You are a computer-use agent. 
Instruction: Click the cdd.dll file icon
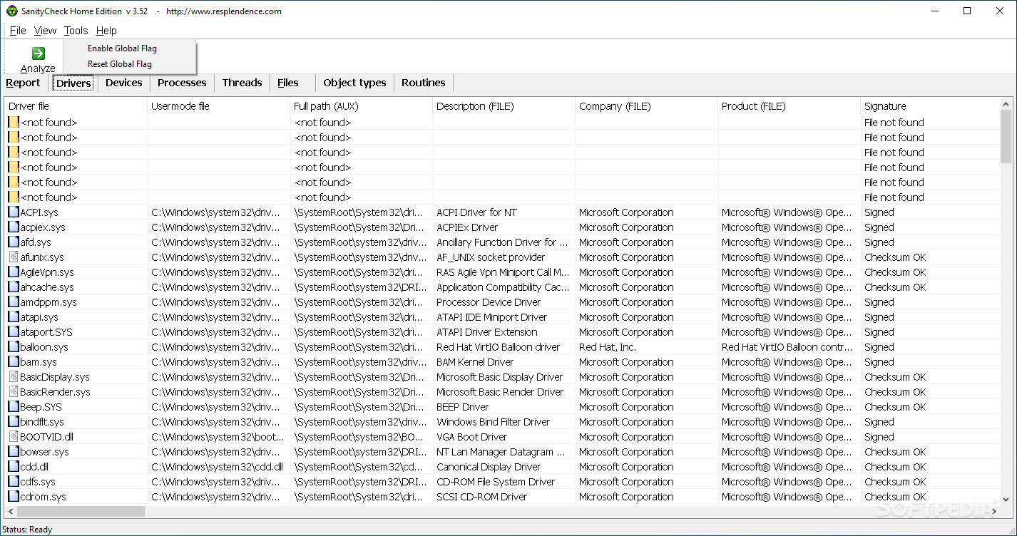[x=14, y=467]
